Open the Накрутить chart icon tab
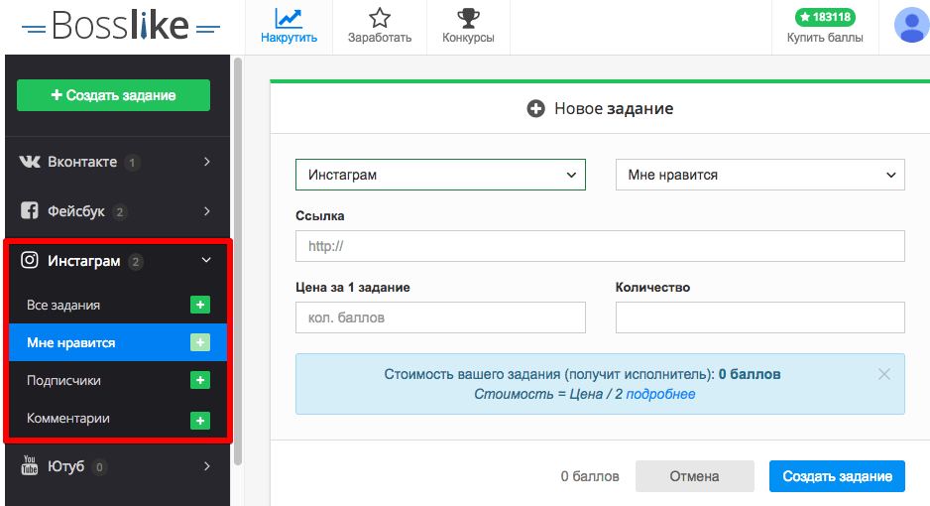This screenshot has height=506, width=930. [289, 27]
